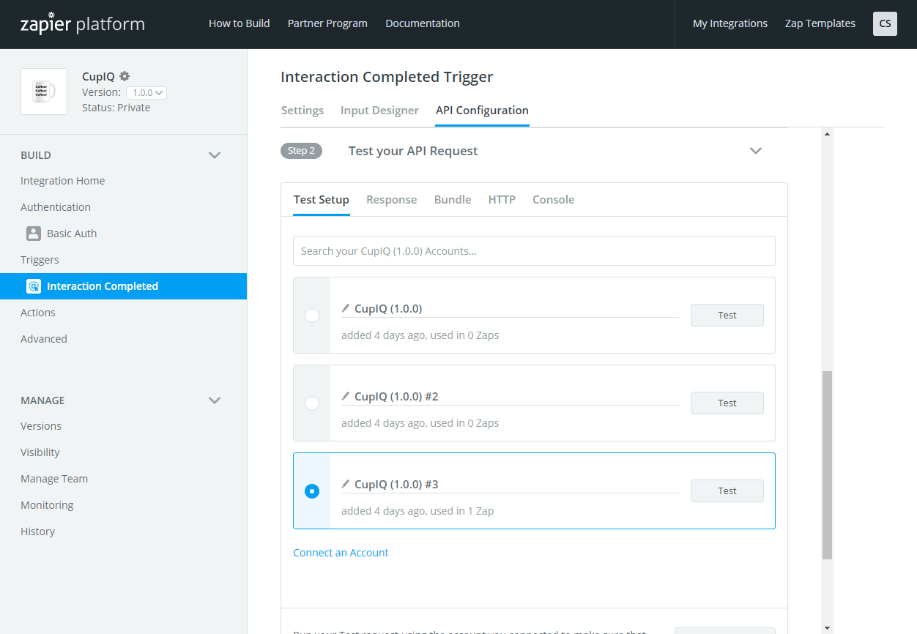The height and width of the screenshot is (634, 917).
Task: Open the CupIQ settings gear icon
Action: 125,76
